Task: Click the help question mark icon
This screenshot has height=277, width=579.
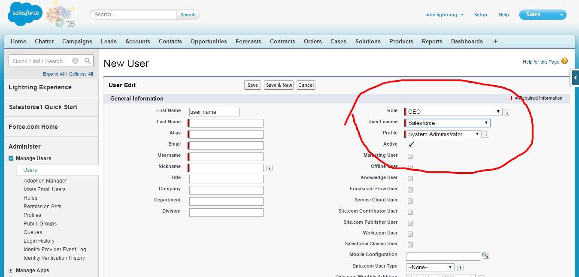Action: click(x=564, y=61)
